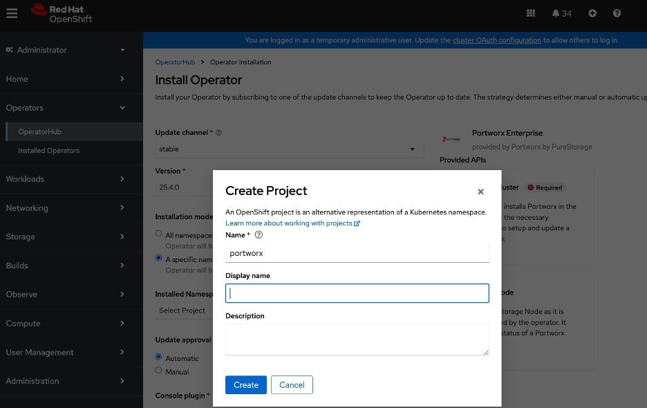The height and width of the screenshot is (408, 647).
Task: Click the Create button in the dialog
Action: [x=245, y=384]
